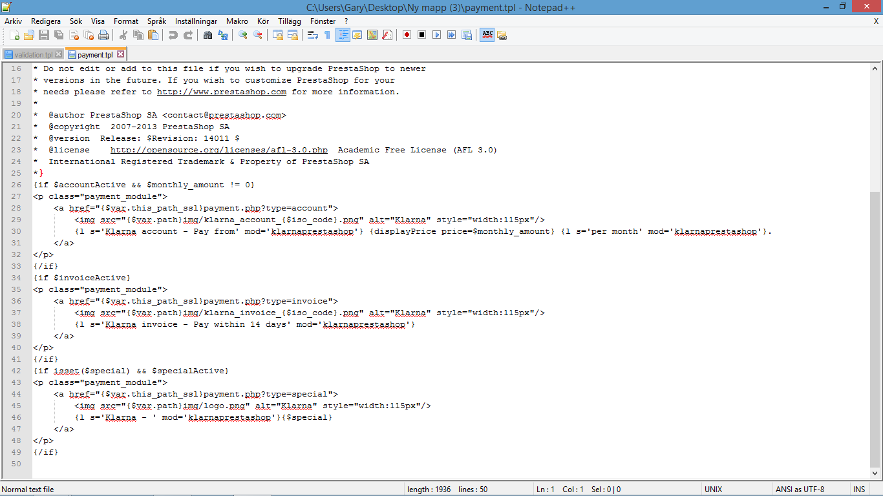The height and width of the screenshot is (496, 883).
Task: Open the Arkiv menu
Action: tap(13, 21)
